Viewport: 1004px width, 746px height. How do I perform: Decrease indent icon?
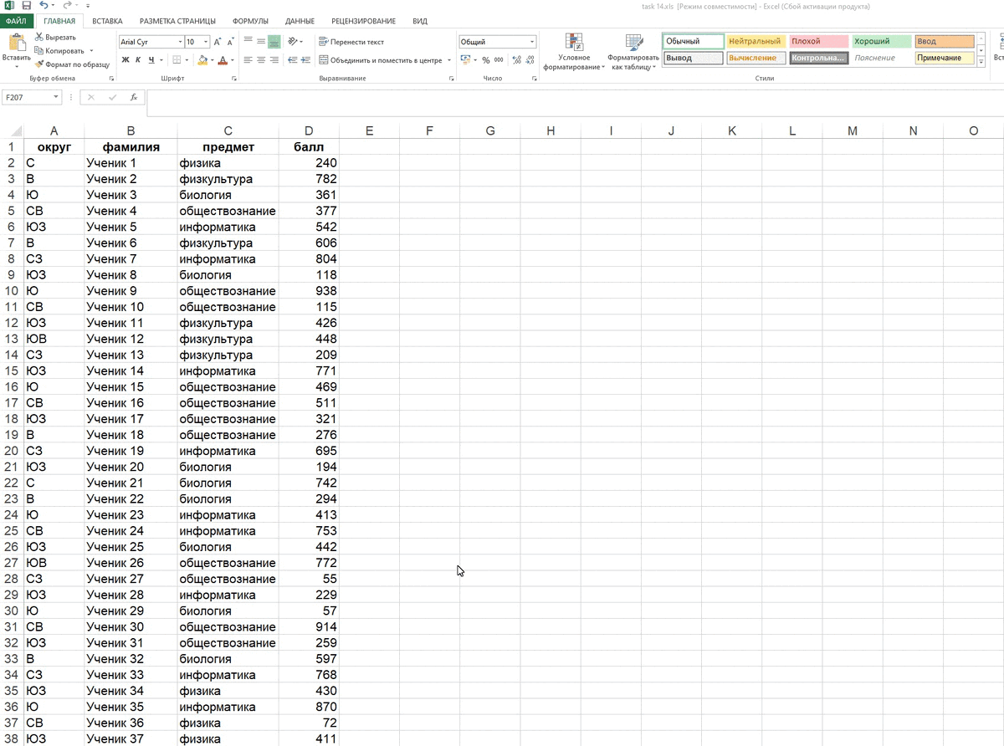coord(291,60)
